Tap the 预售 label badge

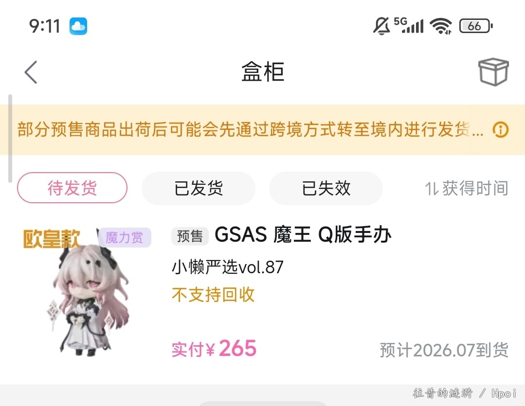pyautogui.click(x=190, y=236)
